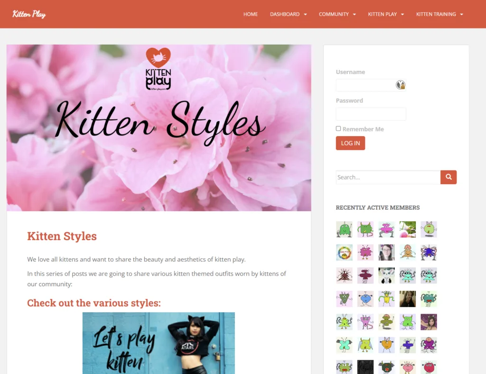The width and height of the screenshot is (486, 374).
Task: View the white cat member avatar
Action: 386,275
